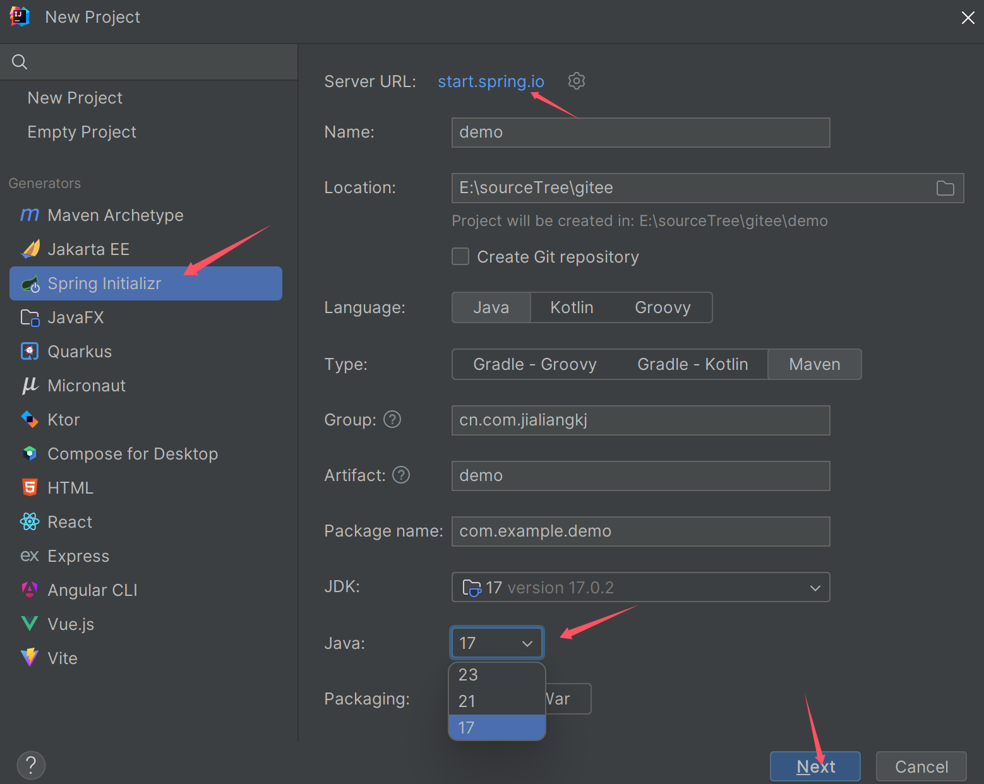The height and width of the screenshot is (784, 984).
Task: Click the Vite lightning icon
Action: 30,658
